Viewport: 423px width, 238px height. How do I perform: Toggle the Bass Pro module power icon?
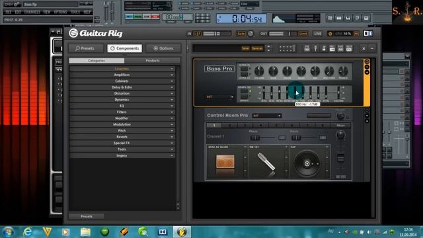(367, 61)
